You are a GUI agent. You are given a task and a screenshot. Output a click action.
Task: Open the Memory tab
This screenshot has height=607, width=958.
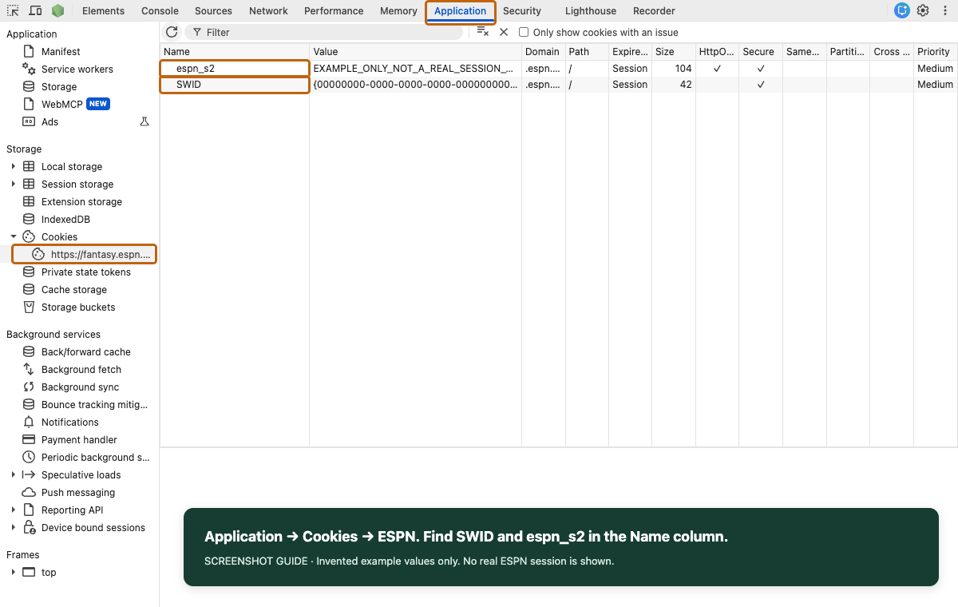(x=398, y=11)
